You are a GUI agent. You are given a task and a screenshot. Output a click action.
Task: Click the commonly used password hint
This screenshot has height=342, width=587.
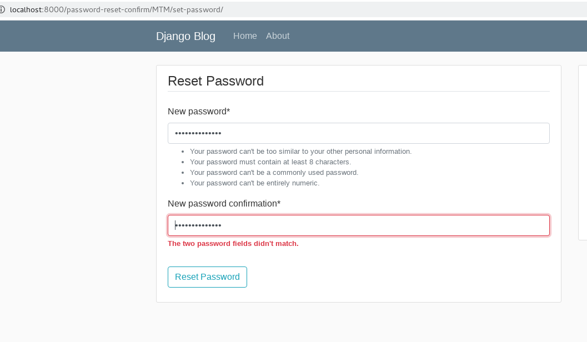click(x=274, y=173)
